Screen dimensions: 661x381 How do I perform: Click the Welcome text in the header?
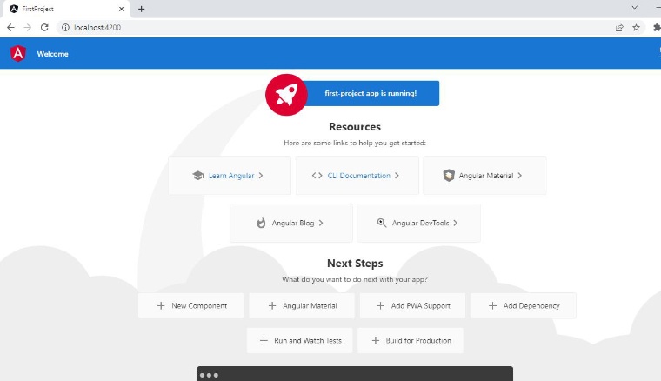[53, 54]
